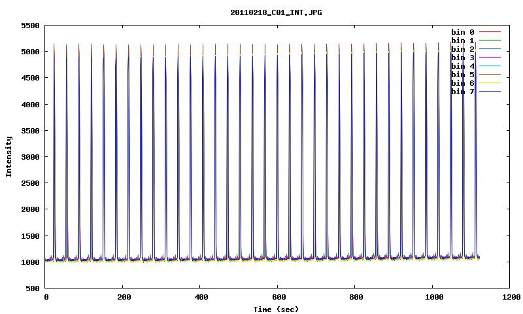Click the 500 y-axis tick label
The image size is (523, 314).
pyautogui.click(x=33, y=288)
